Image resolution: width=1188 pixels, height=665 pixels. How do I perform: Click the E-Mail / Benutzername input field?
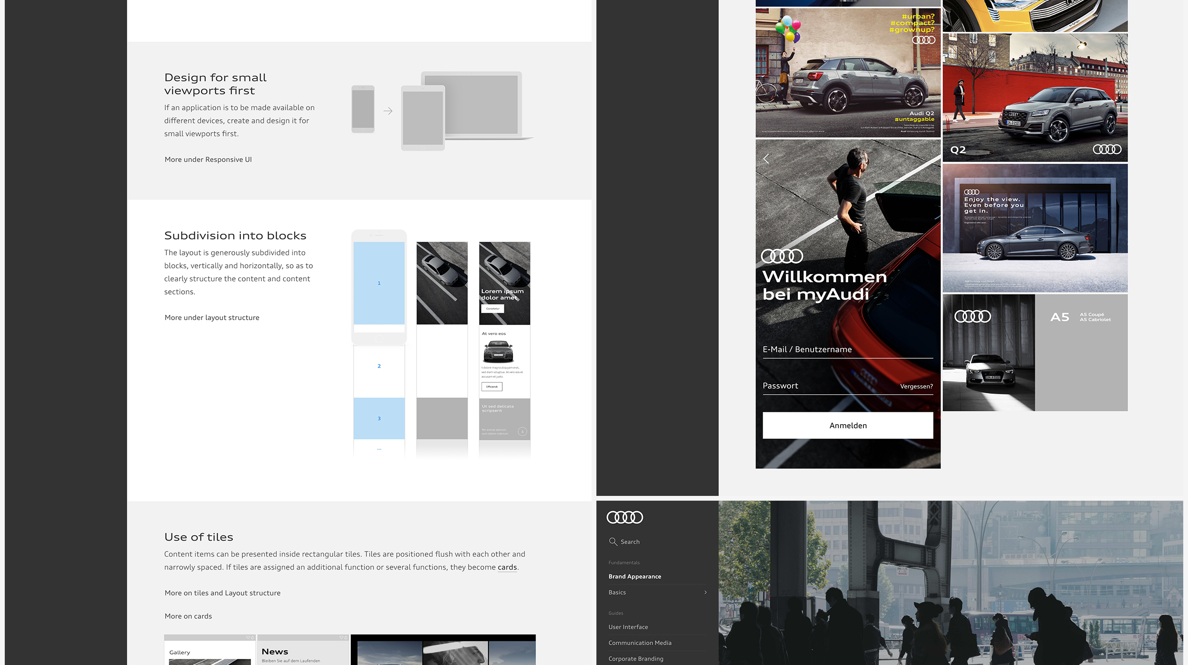[848, 350]
